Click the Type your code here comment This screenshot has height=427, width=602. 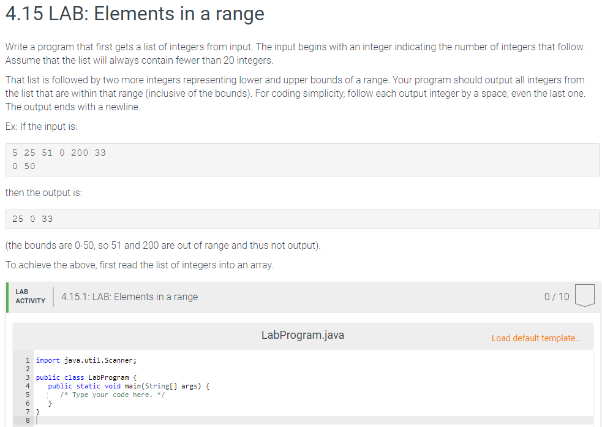pos(112,395)
